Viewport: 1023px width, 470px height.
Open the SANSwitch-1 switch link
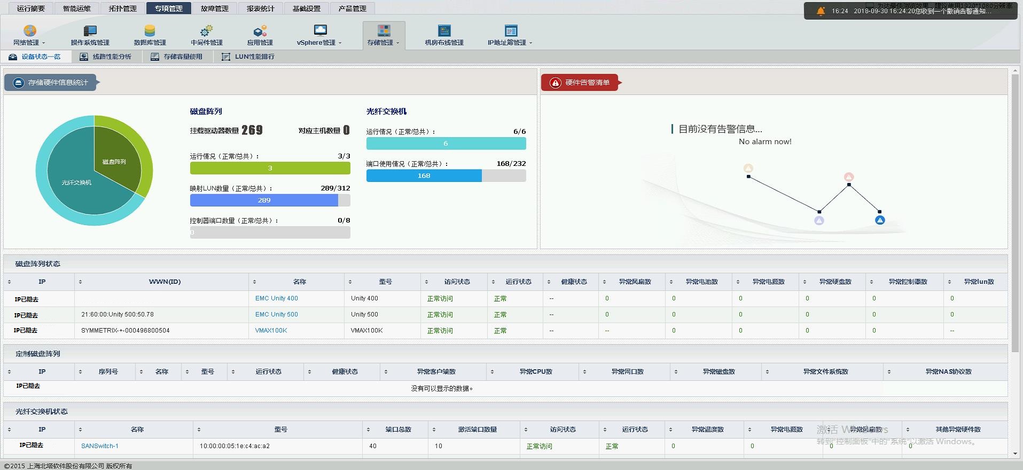[99, 446]
